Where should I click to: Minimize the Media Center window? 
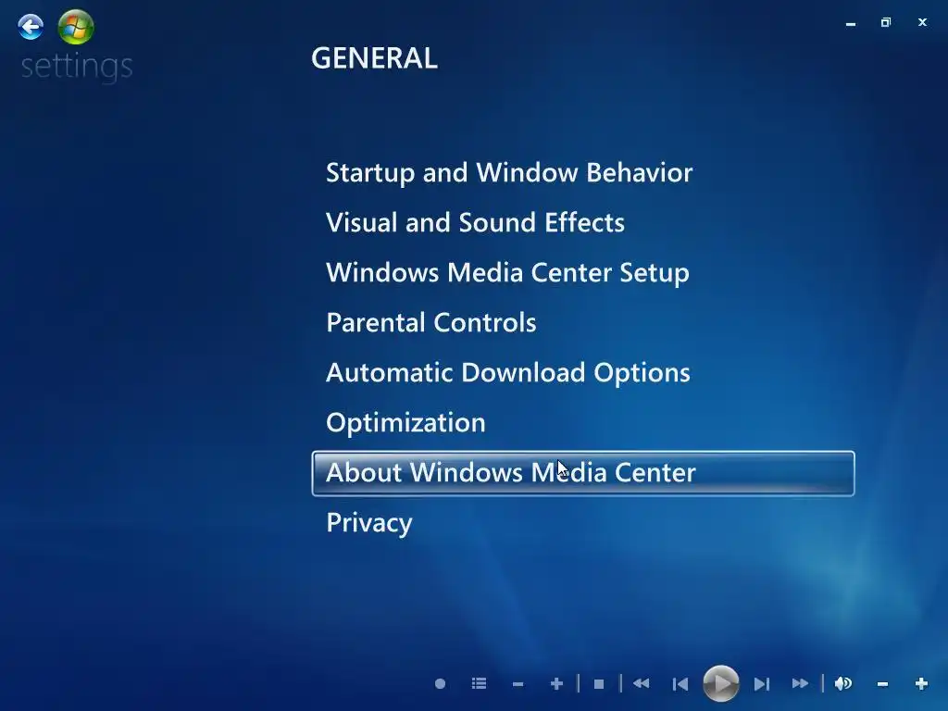coord(851,23)
